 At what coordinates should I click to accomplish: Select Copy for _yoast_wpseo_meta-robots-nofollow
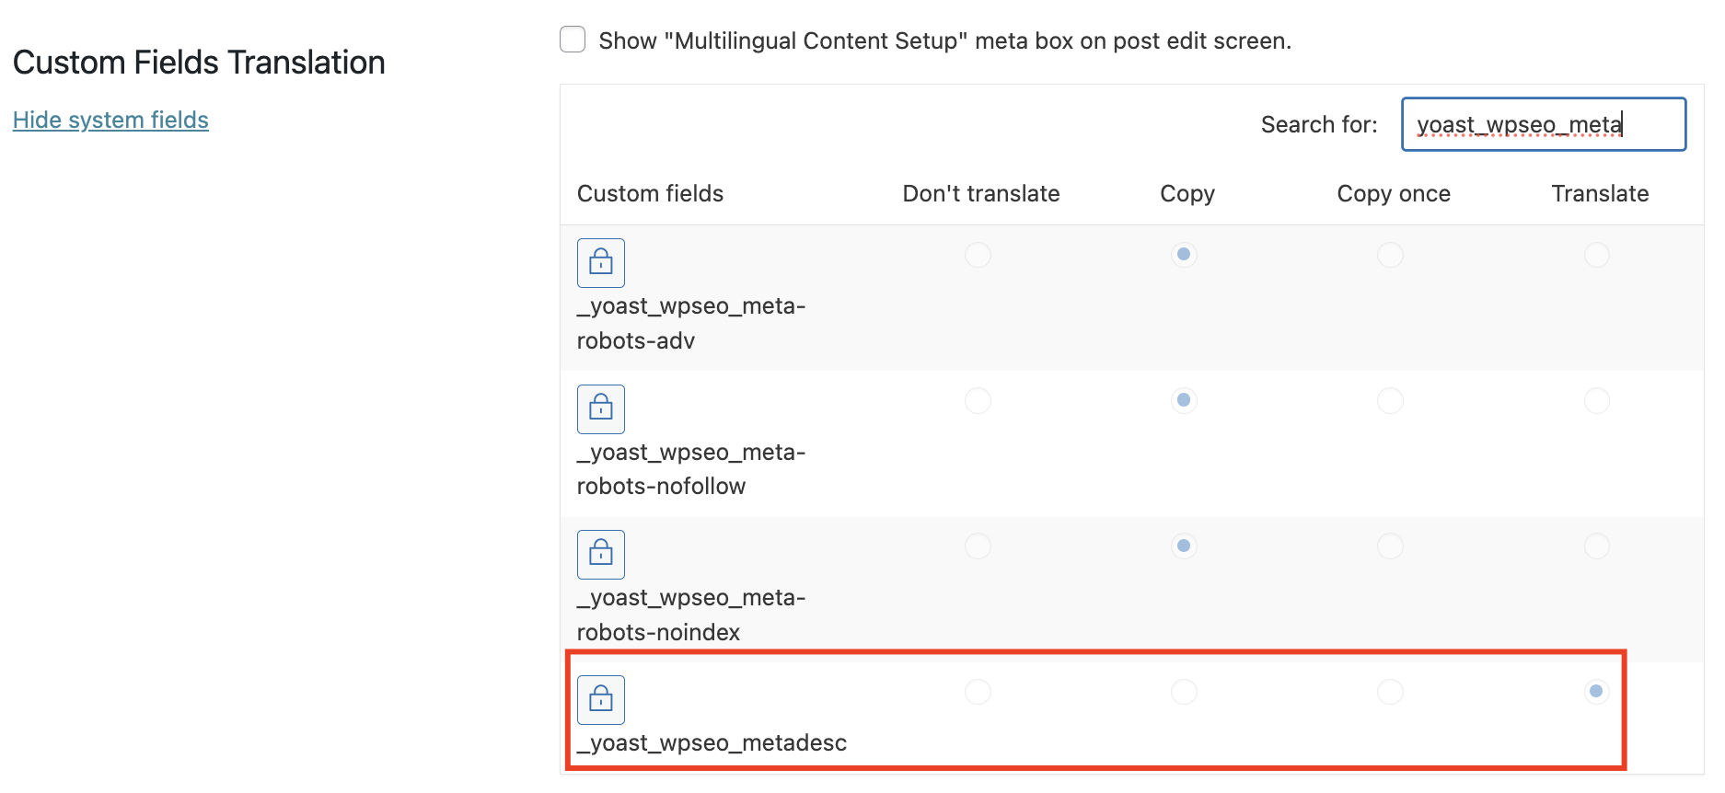coord(1184,400)
